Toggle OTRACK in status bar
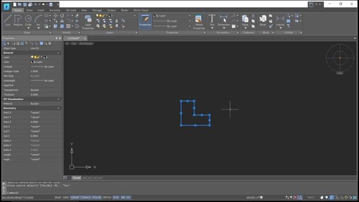The width and height of the screenshot is (359, 202). pyautogui.click(x=86, y=198)
